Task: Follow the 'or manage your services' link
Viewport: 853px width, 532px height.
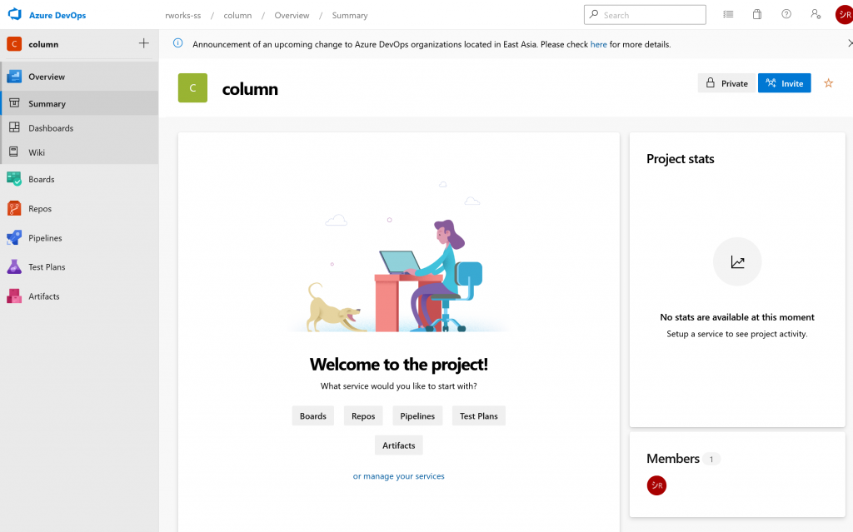Action: coord(399,476)
